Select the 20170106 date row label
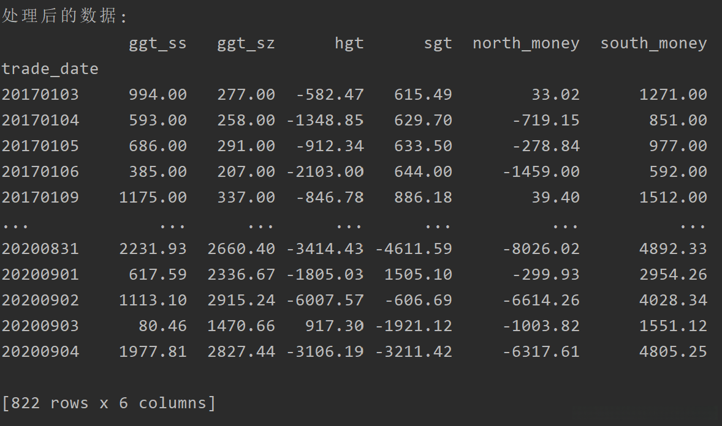 pos(40,172)
